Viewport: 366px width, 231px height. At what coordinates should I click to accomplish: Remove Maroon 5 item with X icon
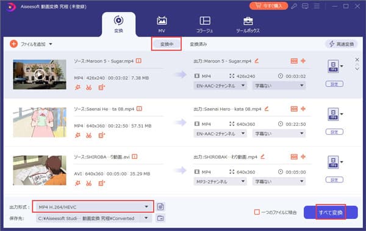pyautogui.click(x=357, y=60)
